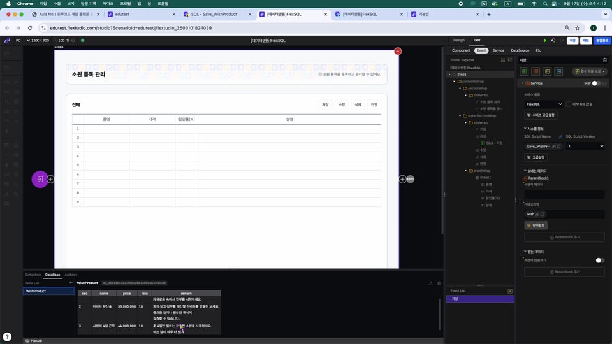The image size is (612, 344).
Task: Click the Chrome address bar
Action: coord(300,28)
